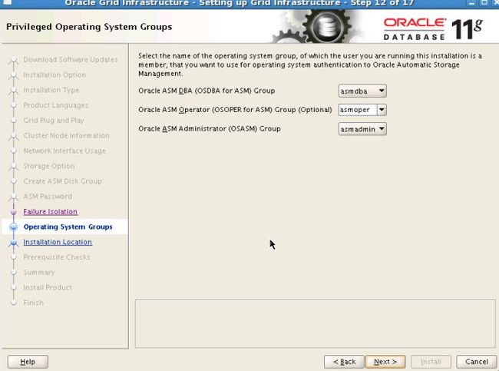Click the Install Product step
499x371 pixels.
click(48, 287)
